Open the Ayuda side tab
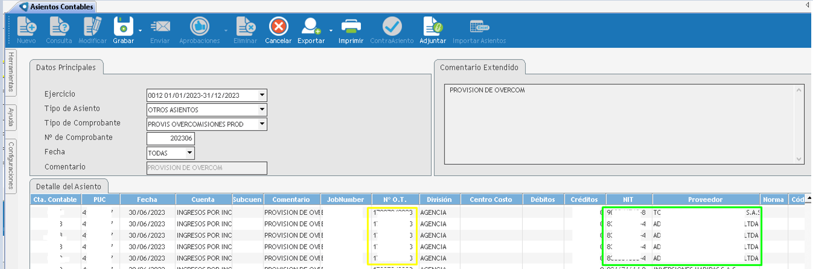Viewport: 813px width, 269px height. point(11,118)
